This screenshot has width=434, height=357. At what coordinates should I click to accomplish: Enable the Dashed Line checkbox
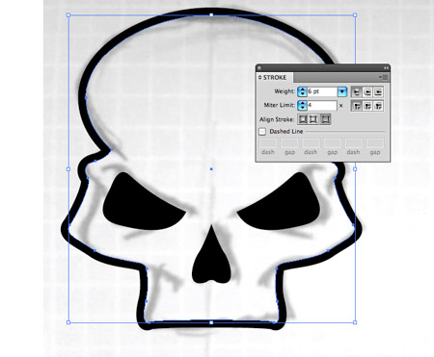click(262, 132)
